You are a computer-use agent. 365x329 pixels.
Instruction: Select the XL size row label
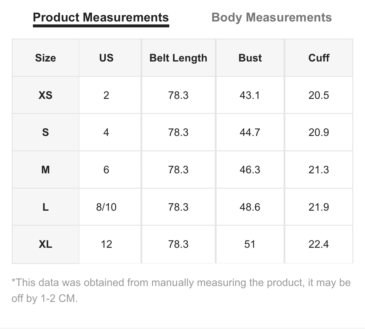46,244
